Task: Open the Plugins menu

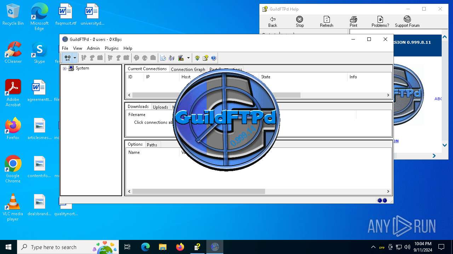Action: (111, 48)
